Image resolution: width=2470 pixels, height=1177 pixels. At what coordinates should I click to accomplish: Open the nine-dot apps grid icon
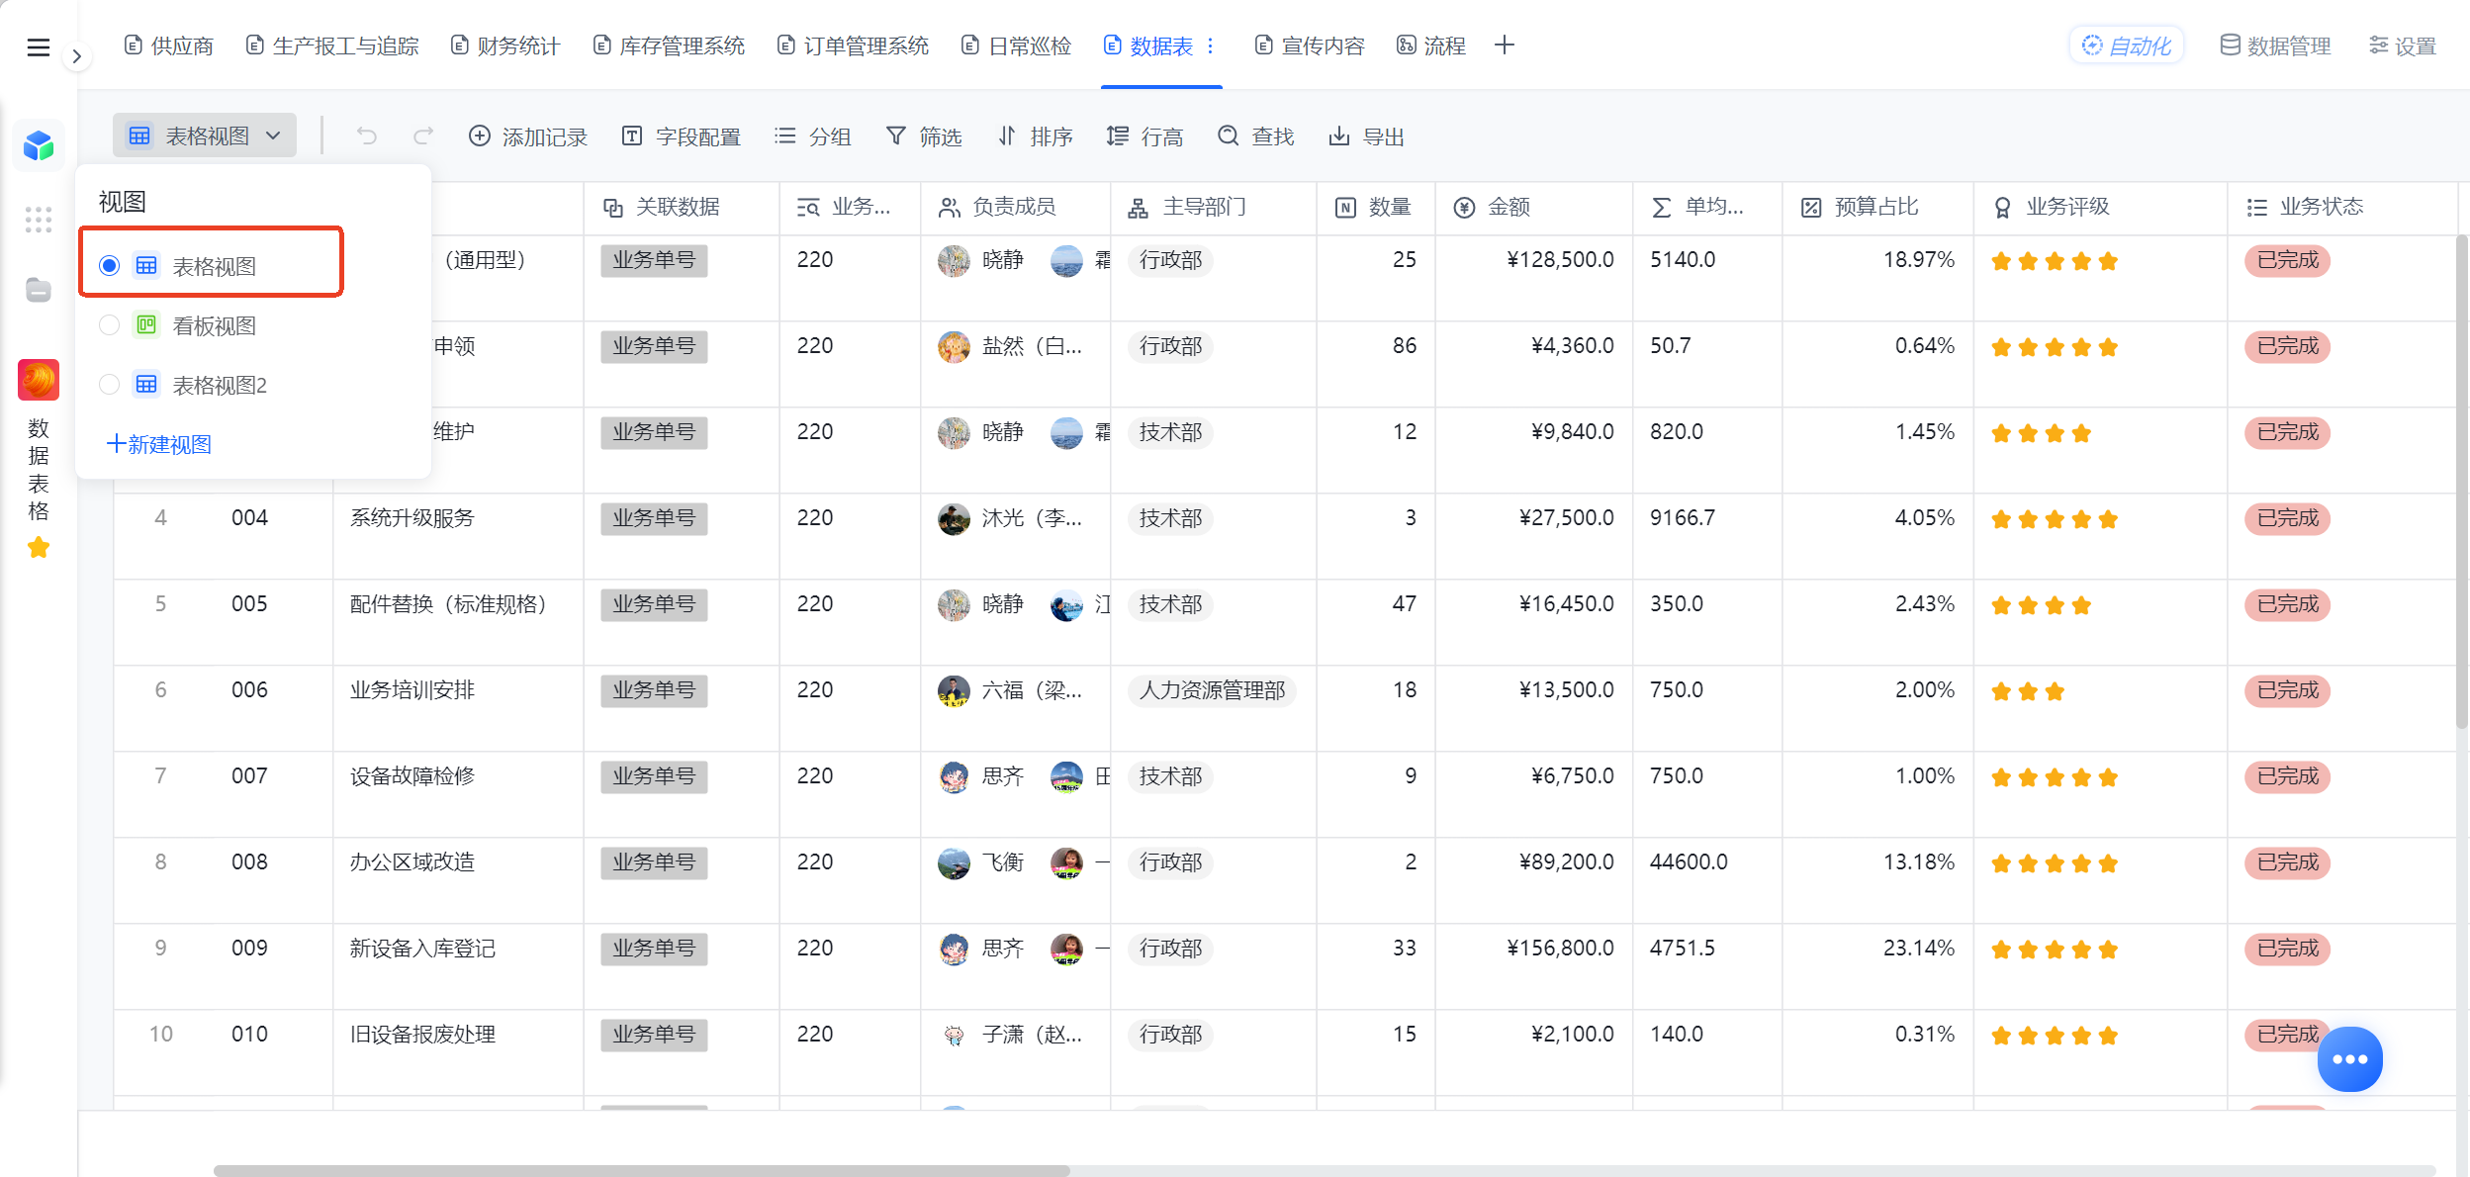click(x=39, y=220)
